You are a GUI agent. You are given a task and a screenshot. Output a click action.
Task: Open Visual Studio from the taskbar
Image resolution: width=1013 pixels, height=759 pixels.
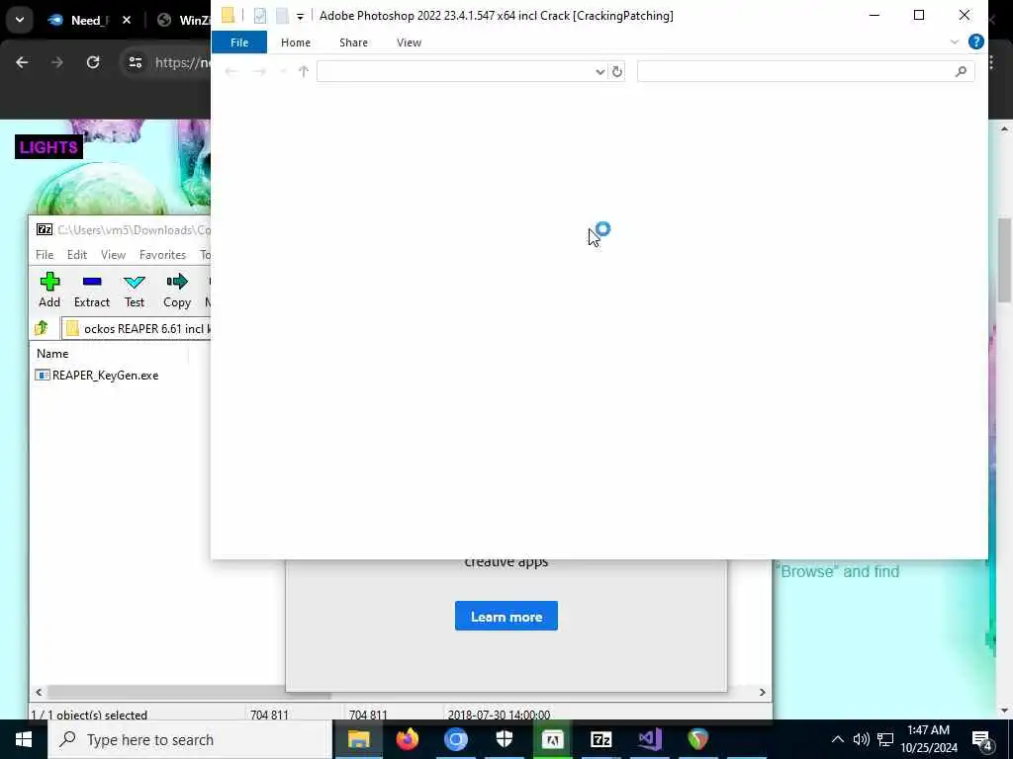click(649, 739)
